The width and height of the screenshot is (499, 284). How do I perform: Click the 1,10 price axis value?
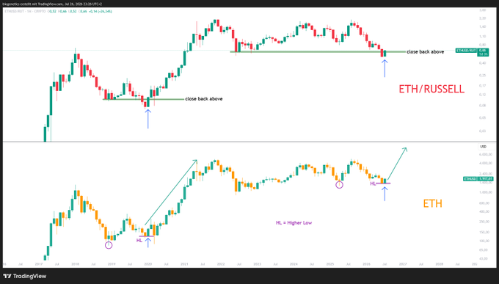482,37
